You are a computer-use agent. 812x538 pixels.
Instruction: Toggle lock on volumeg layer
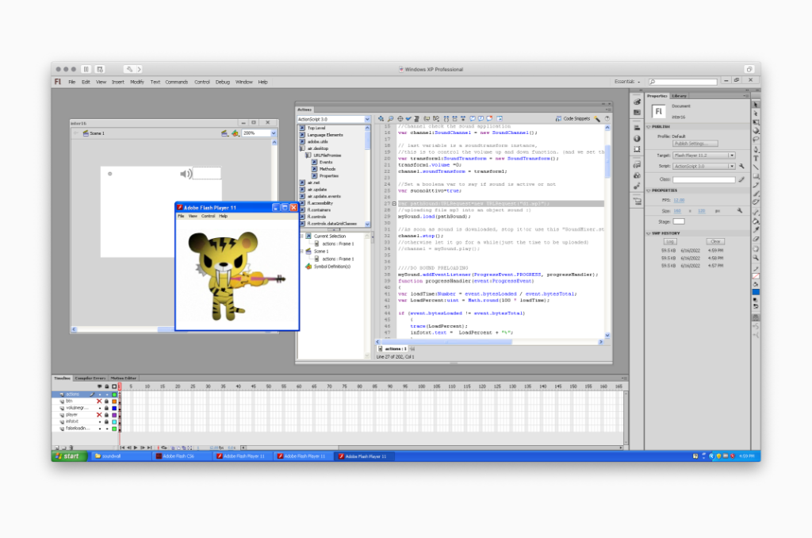click(107, 408)
